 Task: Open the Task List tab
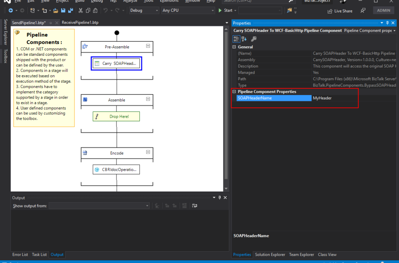point(39,254)
